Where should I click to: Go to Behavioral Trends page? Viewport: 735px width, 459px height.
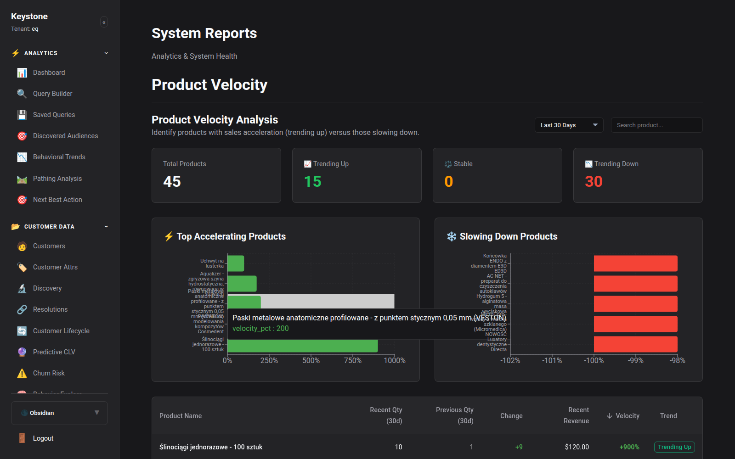click(59, 157)
